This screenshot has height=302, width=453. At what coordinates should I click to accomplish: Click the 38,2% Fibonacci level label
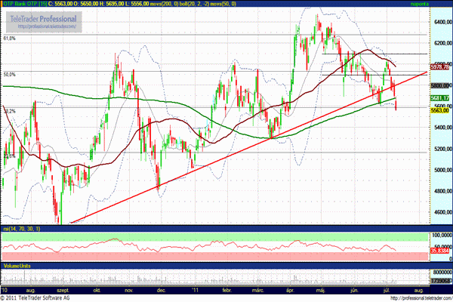click(x=10, y=111)
